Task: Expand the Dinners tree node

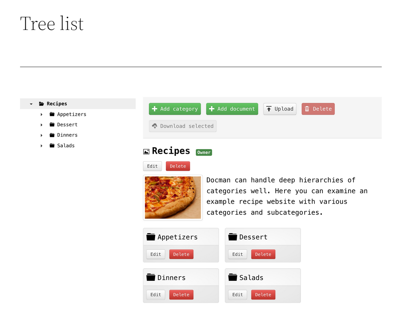Action: (x=42, y=135)
